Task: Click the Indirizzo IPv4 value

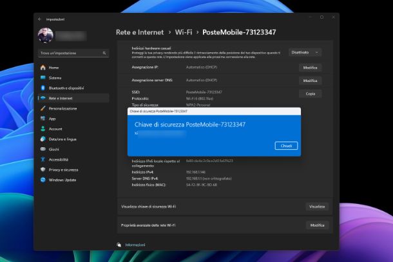Action: point(196,172)
